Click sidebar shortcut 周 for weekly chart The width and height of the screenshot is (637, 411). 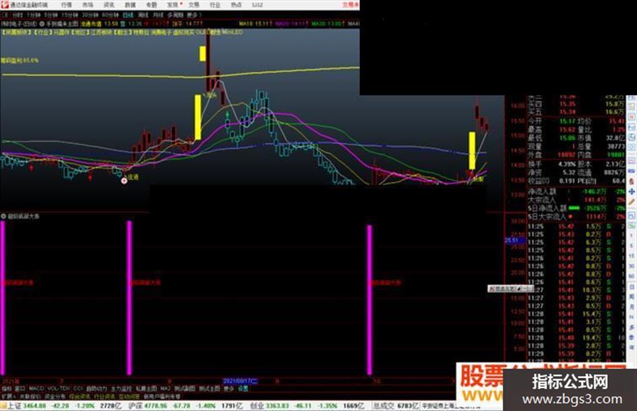[632, 297]
